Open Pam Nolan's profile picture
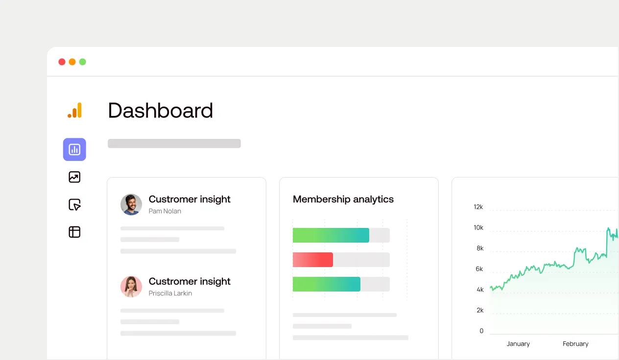 click(131, 204)
